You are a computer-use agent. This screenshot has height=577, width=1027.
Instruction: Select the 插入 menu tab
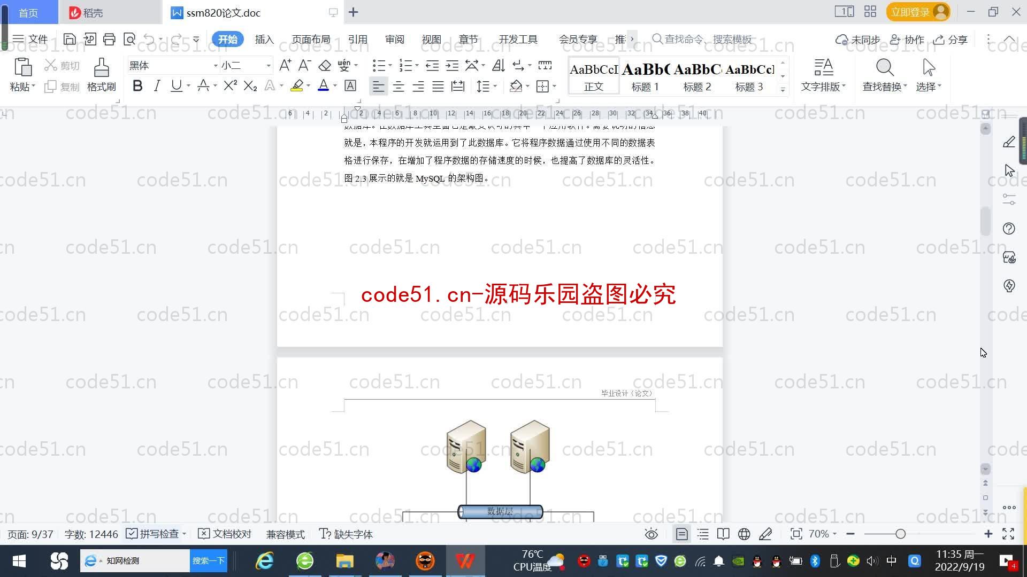click(265, 40)
